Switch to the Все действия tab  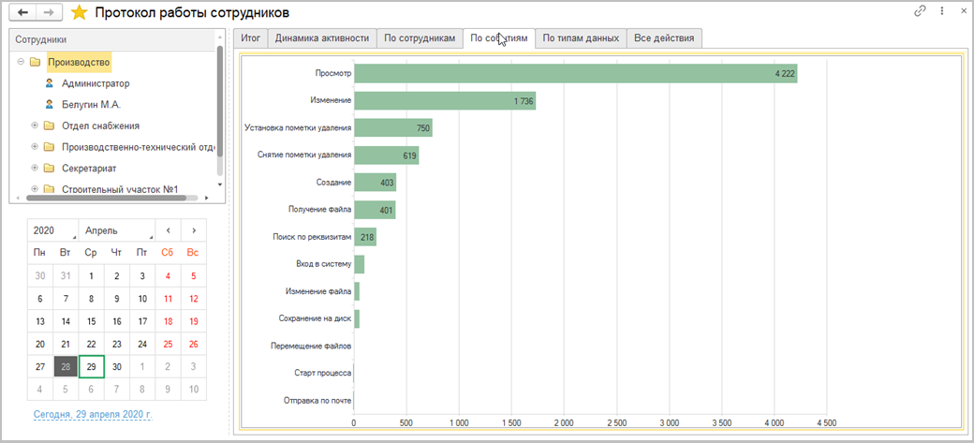tap(664, 37)
